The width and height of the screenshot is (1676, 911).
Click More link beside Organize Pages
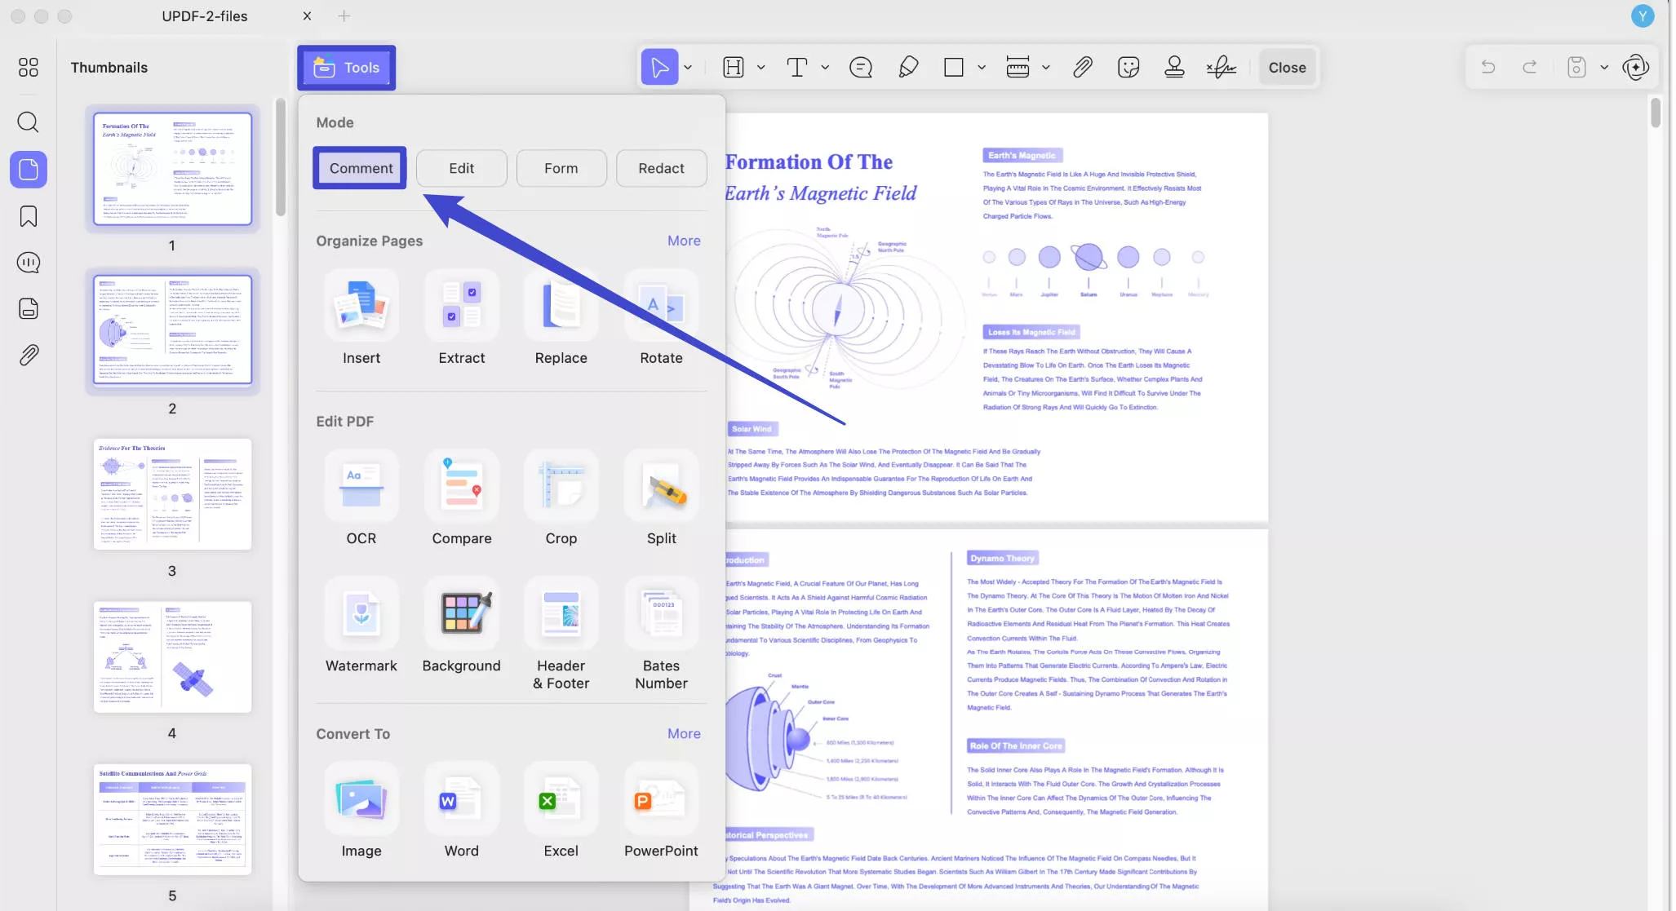click(x=683, y=241)
